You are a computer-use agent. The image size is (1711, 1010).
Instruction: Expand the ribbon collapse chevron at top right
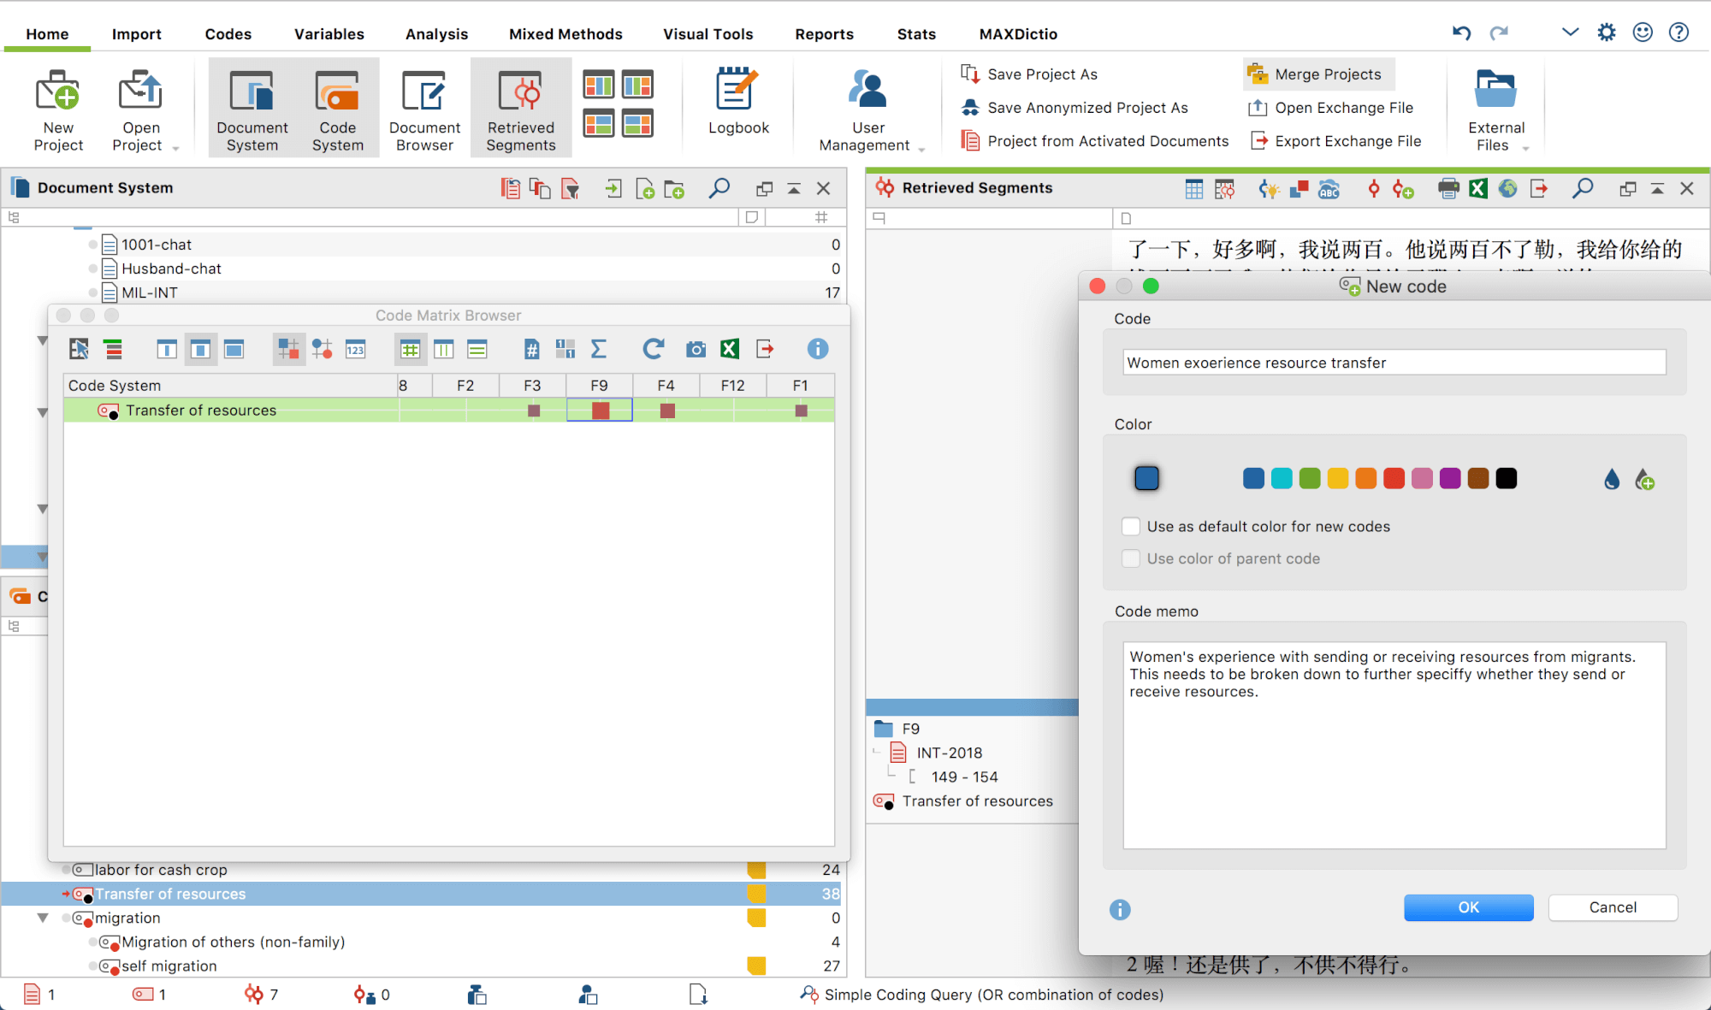1570,32
